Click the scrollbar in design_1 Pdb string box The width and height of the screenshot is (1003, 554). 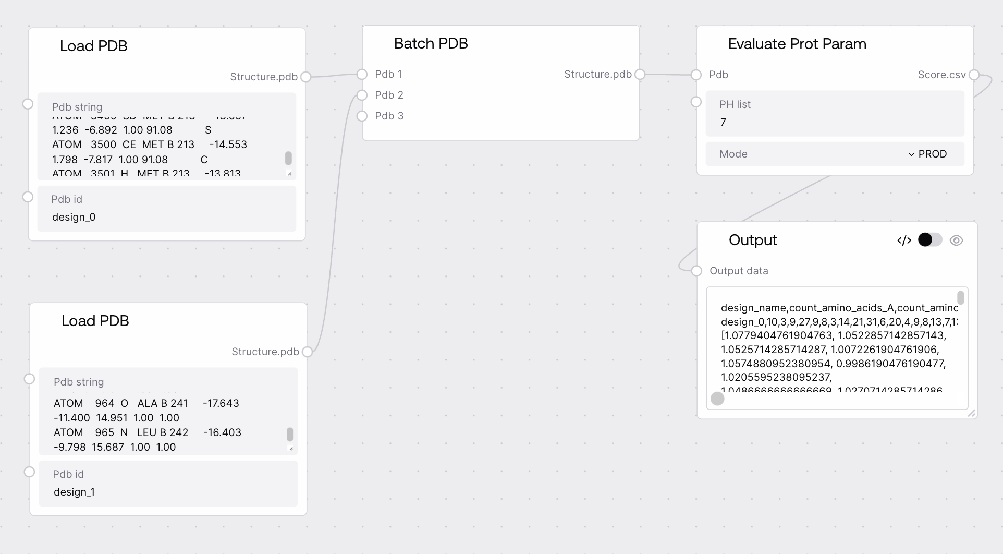291,434
